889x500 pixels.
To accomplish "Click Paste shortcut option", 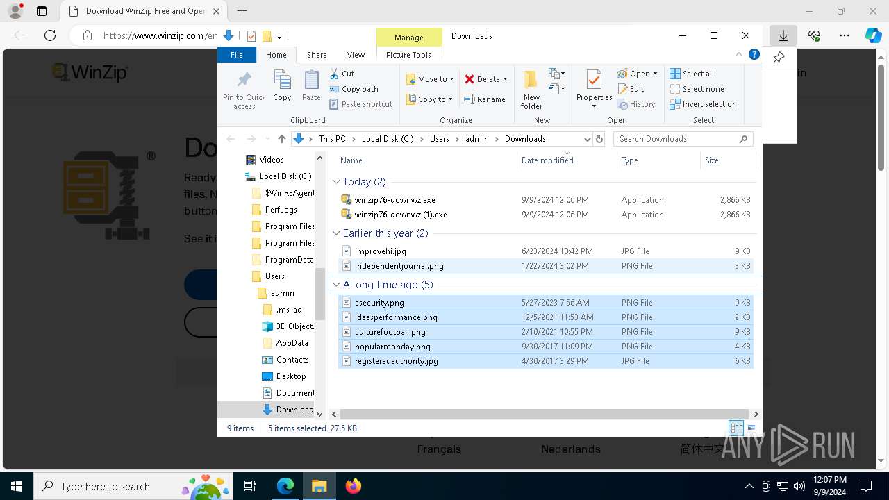I will [x=360, y=104].
